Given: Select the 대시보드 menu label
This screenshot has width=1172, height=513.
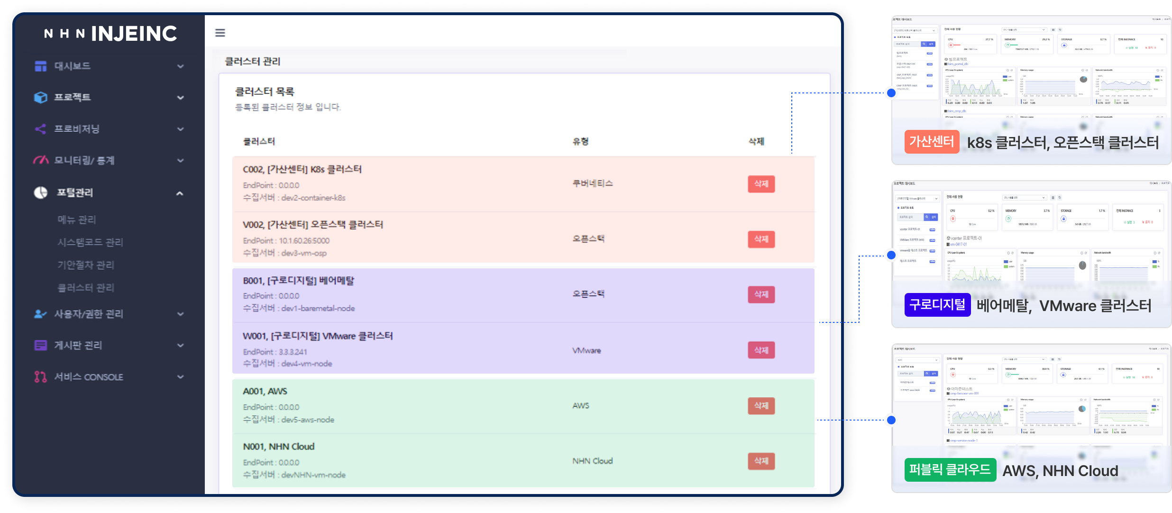Looking at the screenshot, I should (72, 66).
